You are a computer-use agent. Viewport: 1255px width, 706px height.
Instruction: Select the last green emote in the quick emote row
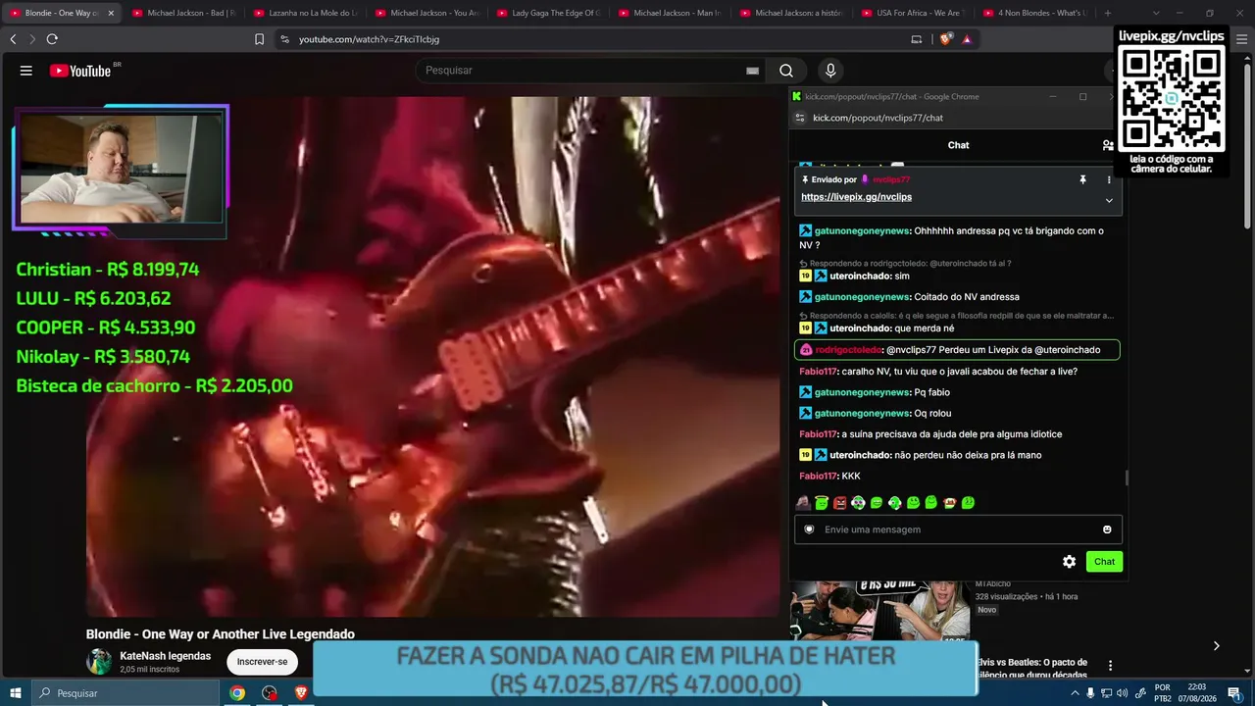(968, 503)
